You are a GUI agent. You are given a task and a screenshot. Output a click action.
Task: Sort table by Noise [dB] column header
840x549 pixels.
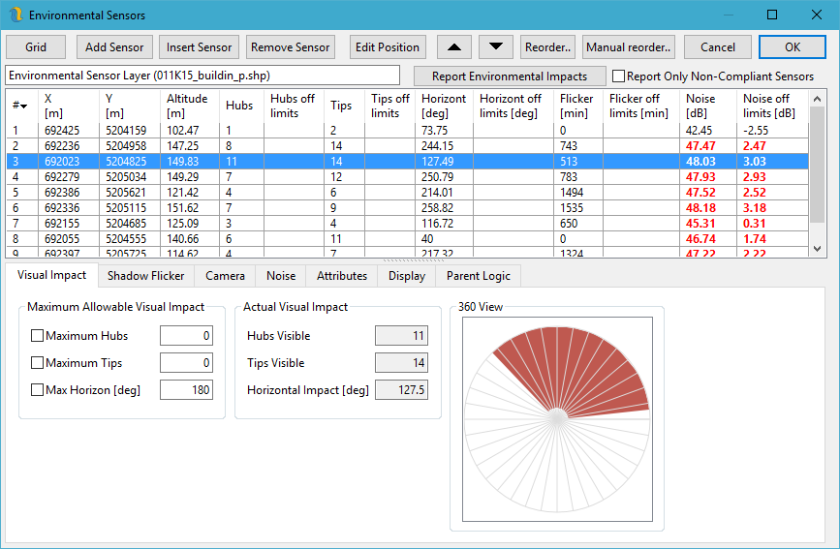[x=707, y=106]
